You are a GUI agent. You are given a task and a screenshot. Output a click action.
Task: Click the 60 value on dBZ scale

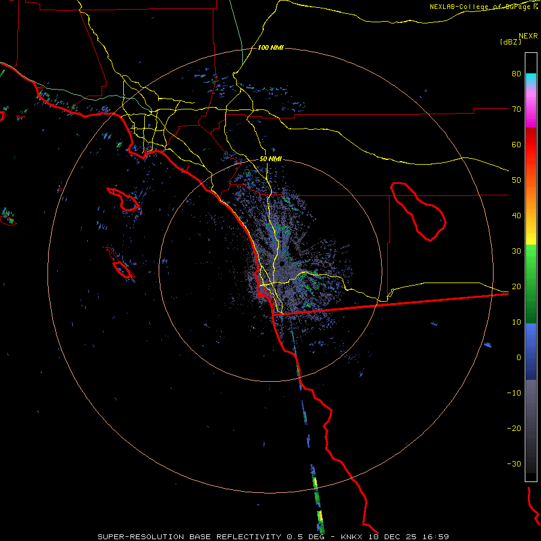tap(516, 144)
